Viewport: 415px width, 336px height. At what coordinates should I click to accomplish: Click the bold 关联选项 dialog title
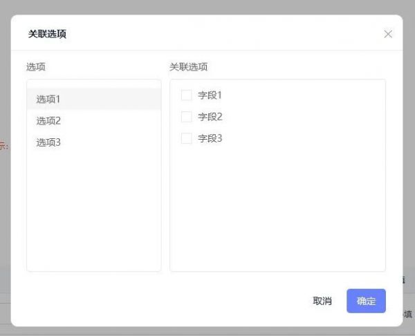[47, 34]
